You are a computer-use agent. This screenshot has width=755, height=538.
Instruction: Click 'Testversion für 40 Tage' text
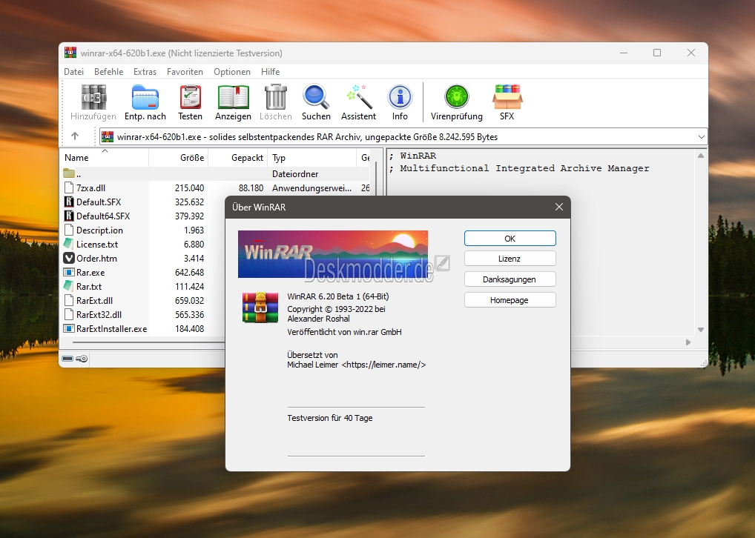pos(330,418)
